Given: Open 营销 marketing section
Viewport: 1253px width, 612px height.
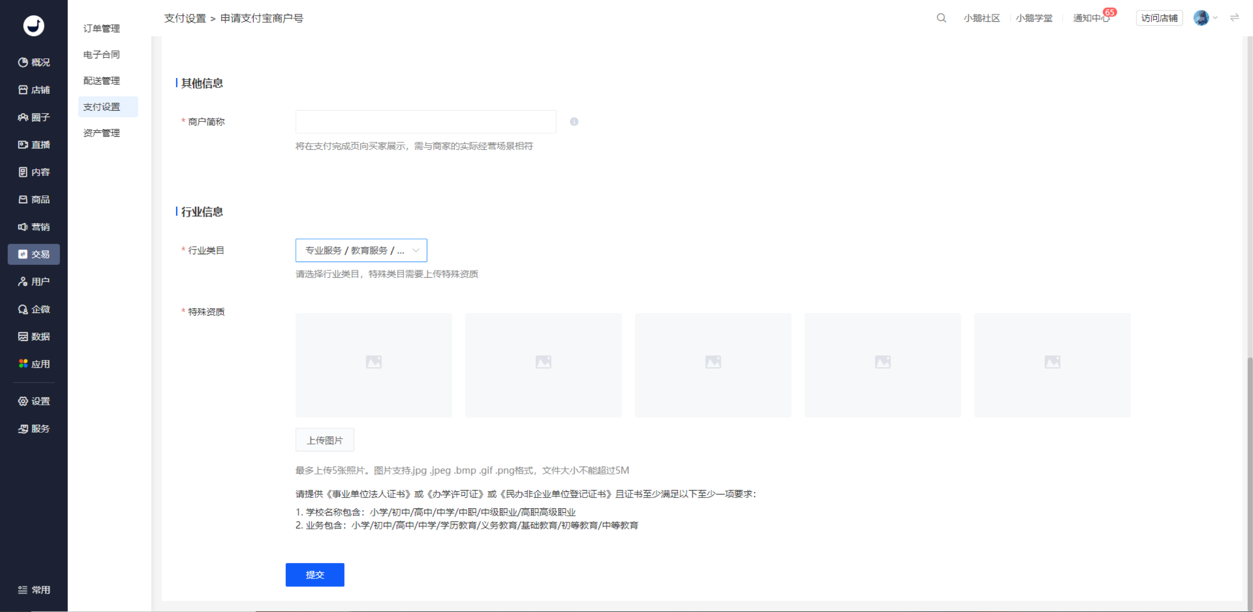Looking at the screenshot, I should (x=34, y=227).
